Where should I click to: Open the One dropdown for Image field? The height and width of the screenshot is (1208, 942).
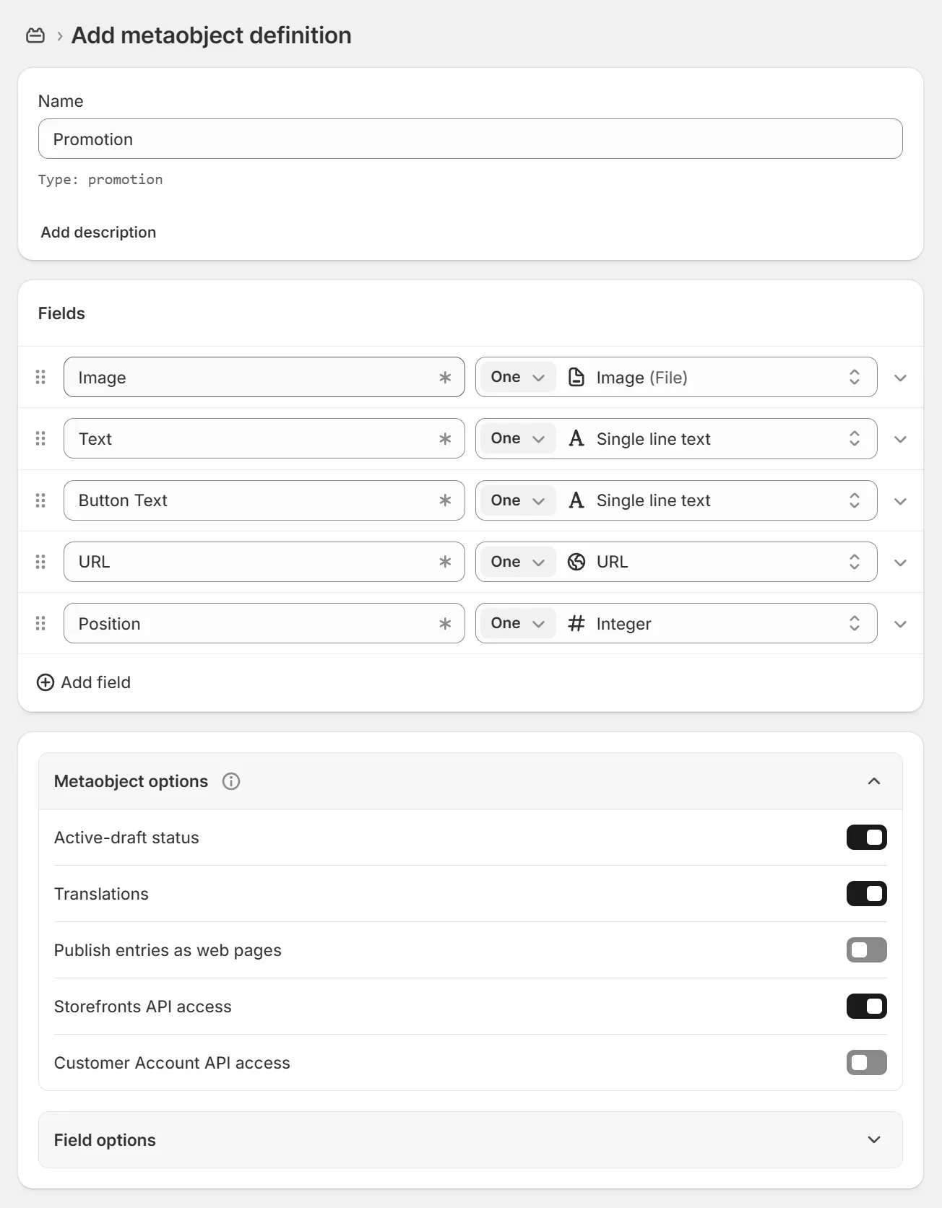(517, 377)
